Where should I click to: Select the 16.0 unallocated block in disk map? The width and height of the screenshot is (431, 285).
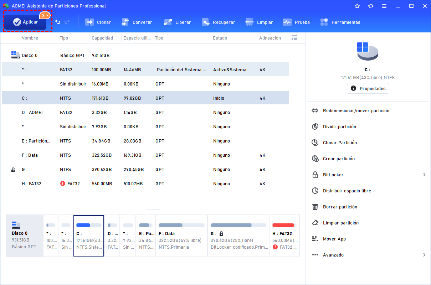(x=66, y=235)
